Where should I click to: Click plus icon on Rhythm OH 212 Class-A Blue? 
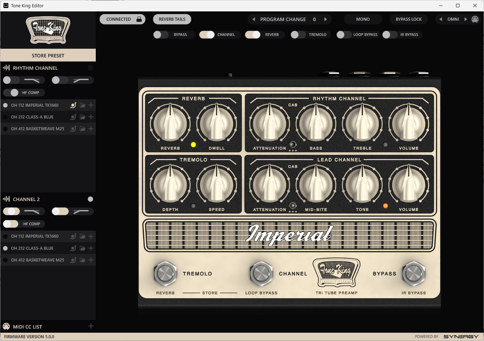[91, 117]
